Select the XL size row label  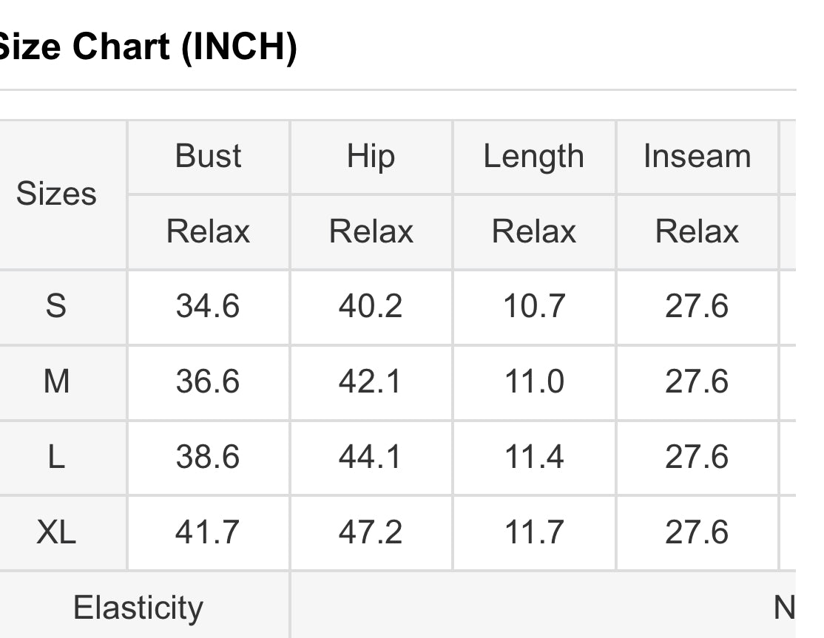pos(56,532)
